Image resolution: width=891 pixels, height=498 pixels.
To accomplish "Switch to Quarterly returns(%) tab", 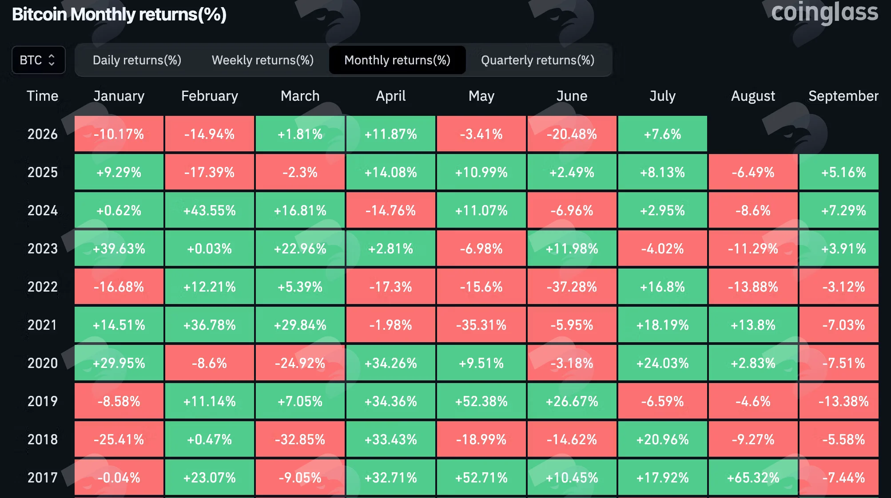I will coord(537,60).
